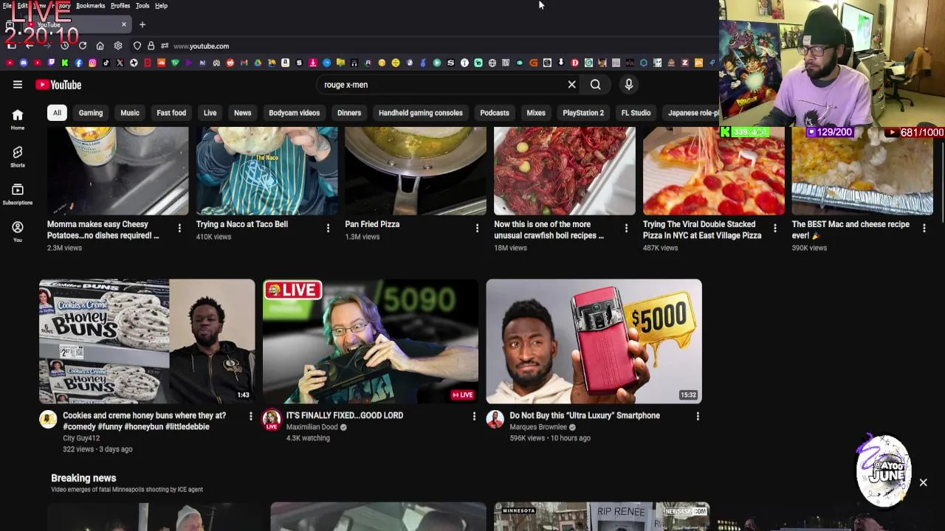Open the Help menu
This screenshot has height=531, width=945.
click(161, 6)
